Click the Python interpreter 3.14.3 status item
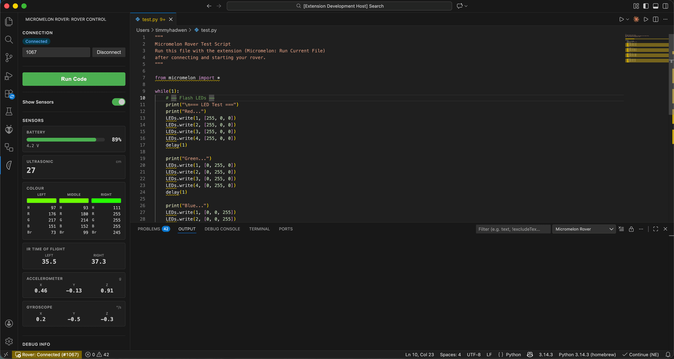Image resolution: width=674 pixels, height=359 pixels. [x=587, y=354]
